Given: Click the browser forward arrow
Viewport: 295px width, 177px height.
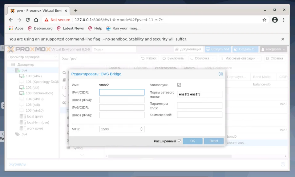Looking at the screenshot, I should coord(19,20).
